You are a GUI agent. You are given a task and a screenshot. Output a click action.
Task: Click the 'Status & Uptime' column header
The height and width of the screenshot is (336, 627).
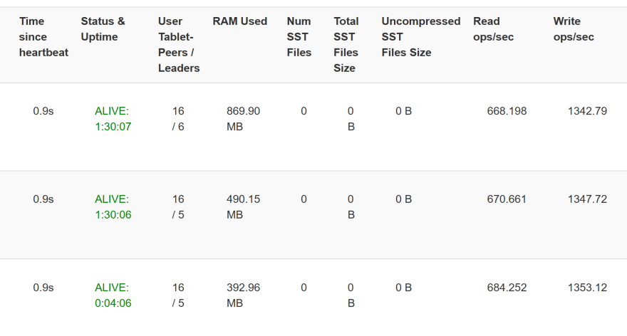[x=103, y=28]
